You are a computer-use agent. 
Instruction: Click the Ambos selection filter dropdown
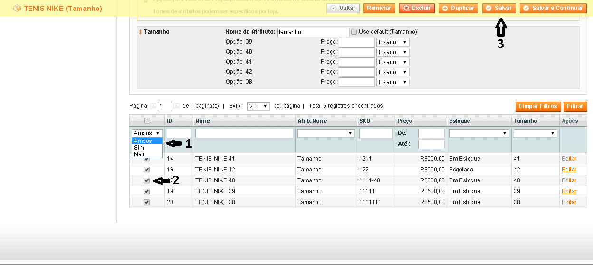coord(147,133)
